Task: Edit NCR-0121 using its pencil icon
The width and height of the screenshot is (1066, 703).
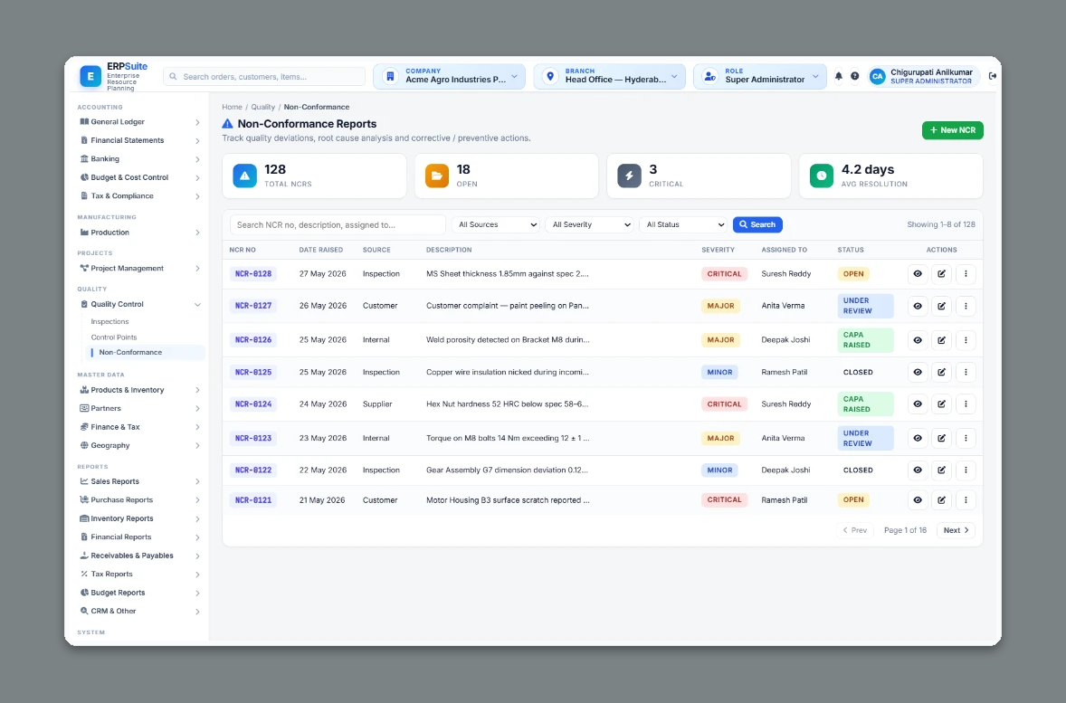Action: coord(942,499)
